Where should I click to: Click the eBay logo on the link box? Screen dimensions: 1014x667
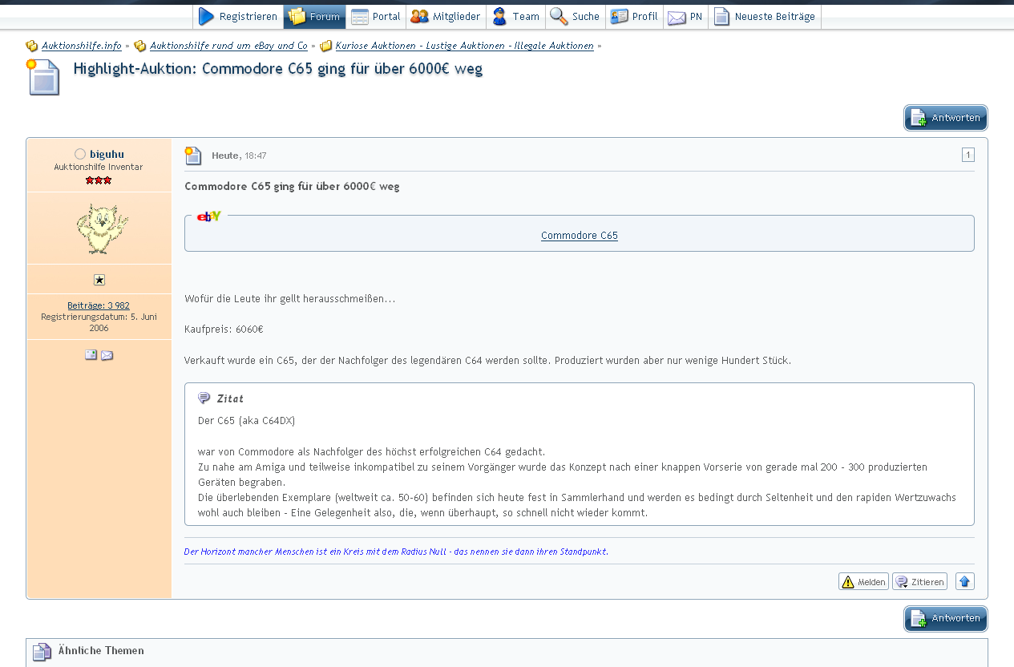[209, 216]
